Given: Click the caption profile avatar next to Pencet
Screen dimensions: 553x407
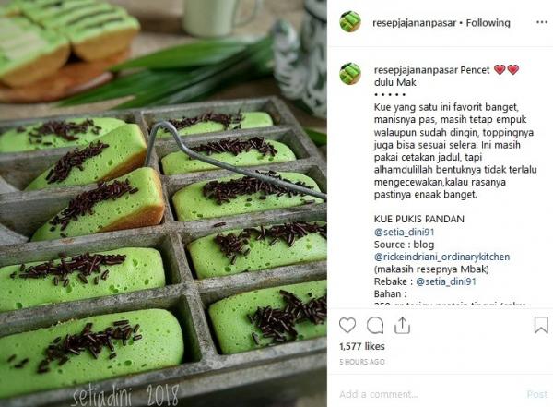Looking at the screenshot, I should click(350, 74).
